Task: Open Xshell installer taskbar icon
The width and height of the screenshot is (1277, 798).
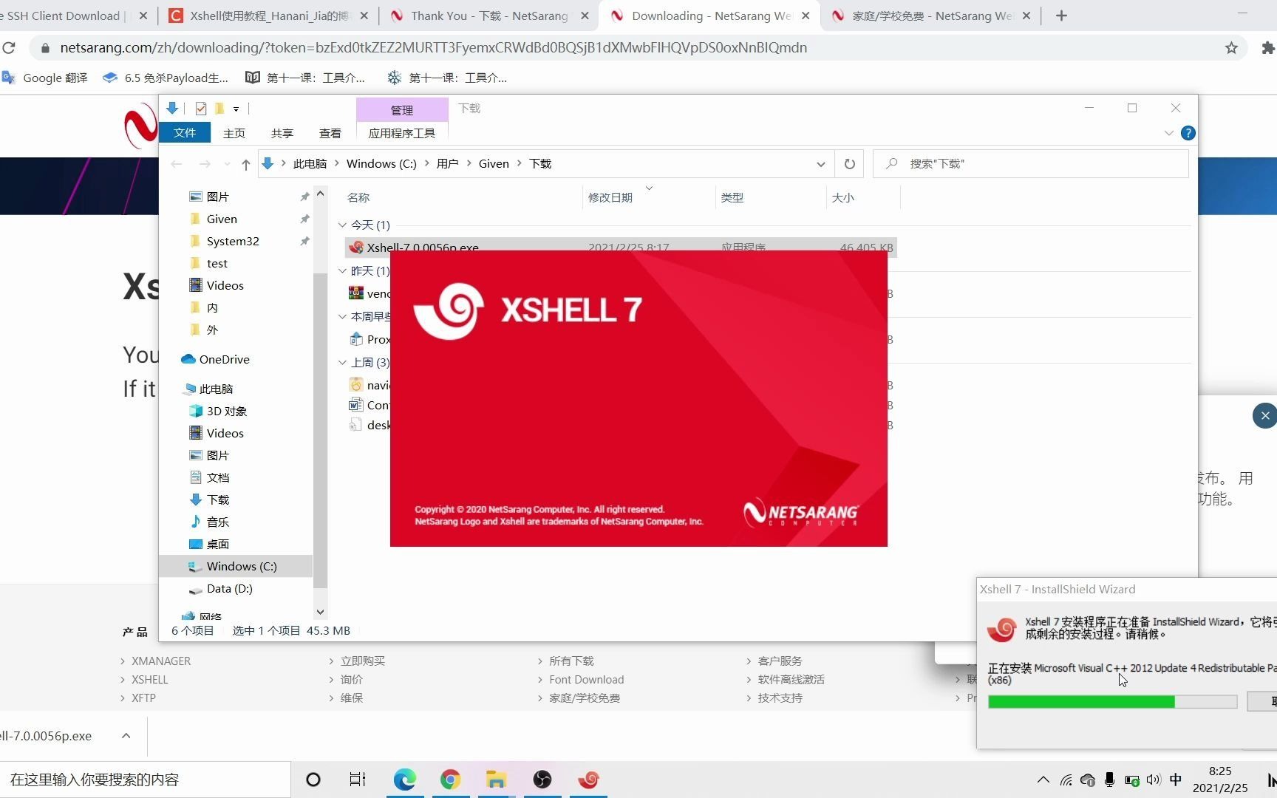Action: tap(588, 780)
